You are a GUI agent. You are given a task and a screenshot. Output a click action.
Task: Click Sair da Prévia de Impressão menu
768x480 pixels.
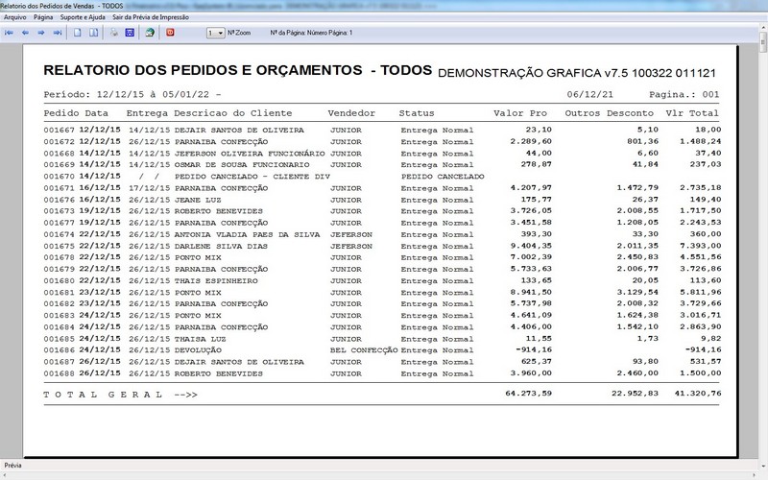coord(151,17)
